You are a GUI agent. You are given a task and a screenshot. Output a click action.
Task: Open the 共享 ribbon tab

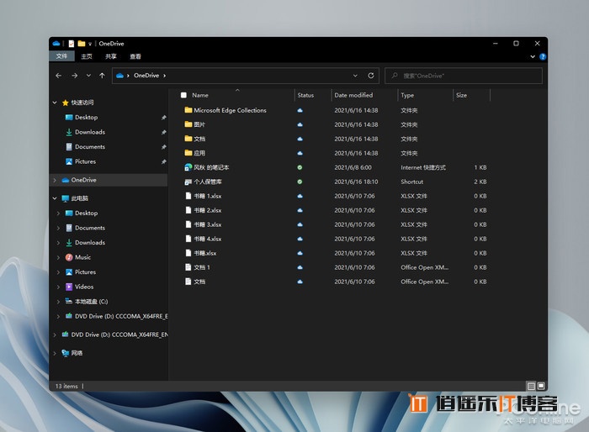click(x=111, y=56)
